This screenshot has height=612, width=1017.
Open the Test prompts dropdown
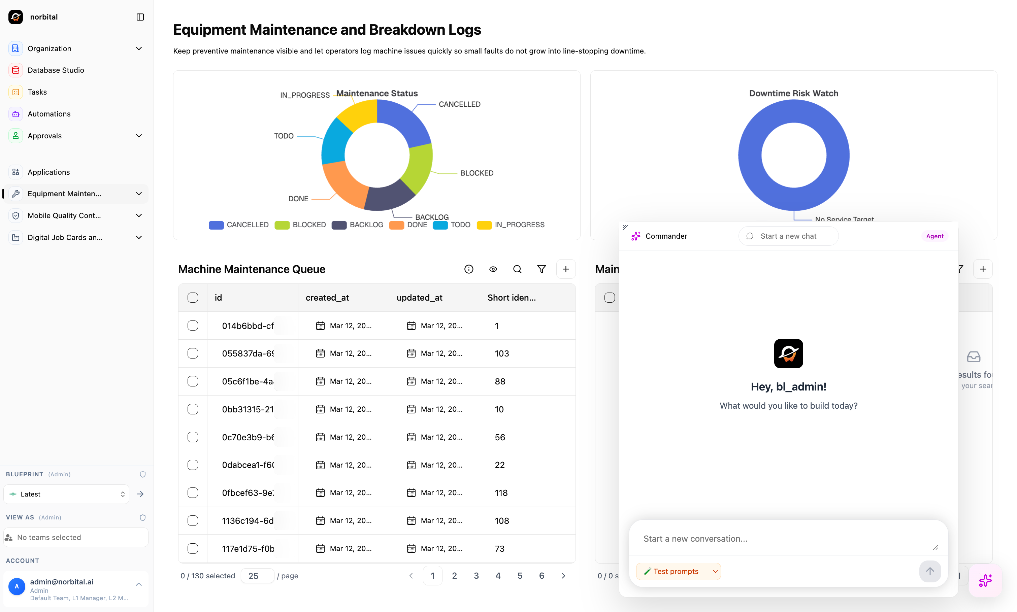pyautogui.click(x=678, y=571)
